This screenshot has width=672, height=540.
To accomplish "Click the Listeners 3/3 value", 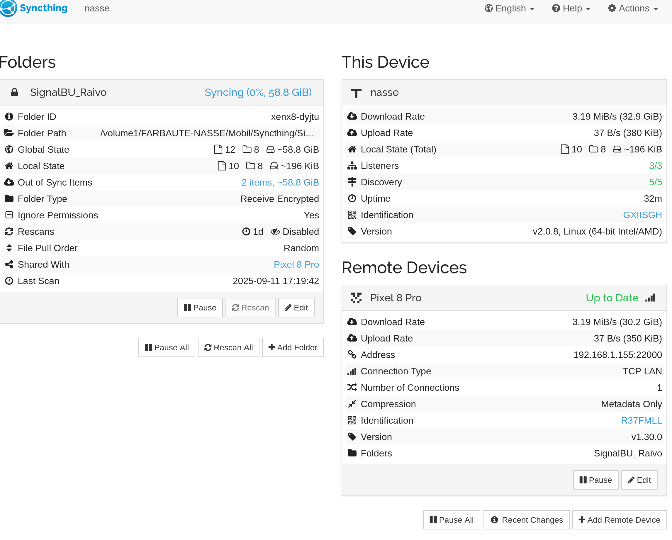I will 656,166.
